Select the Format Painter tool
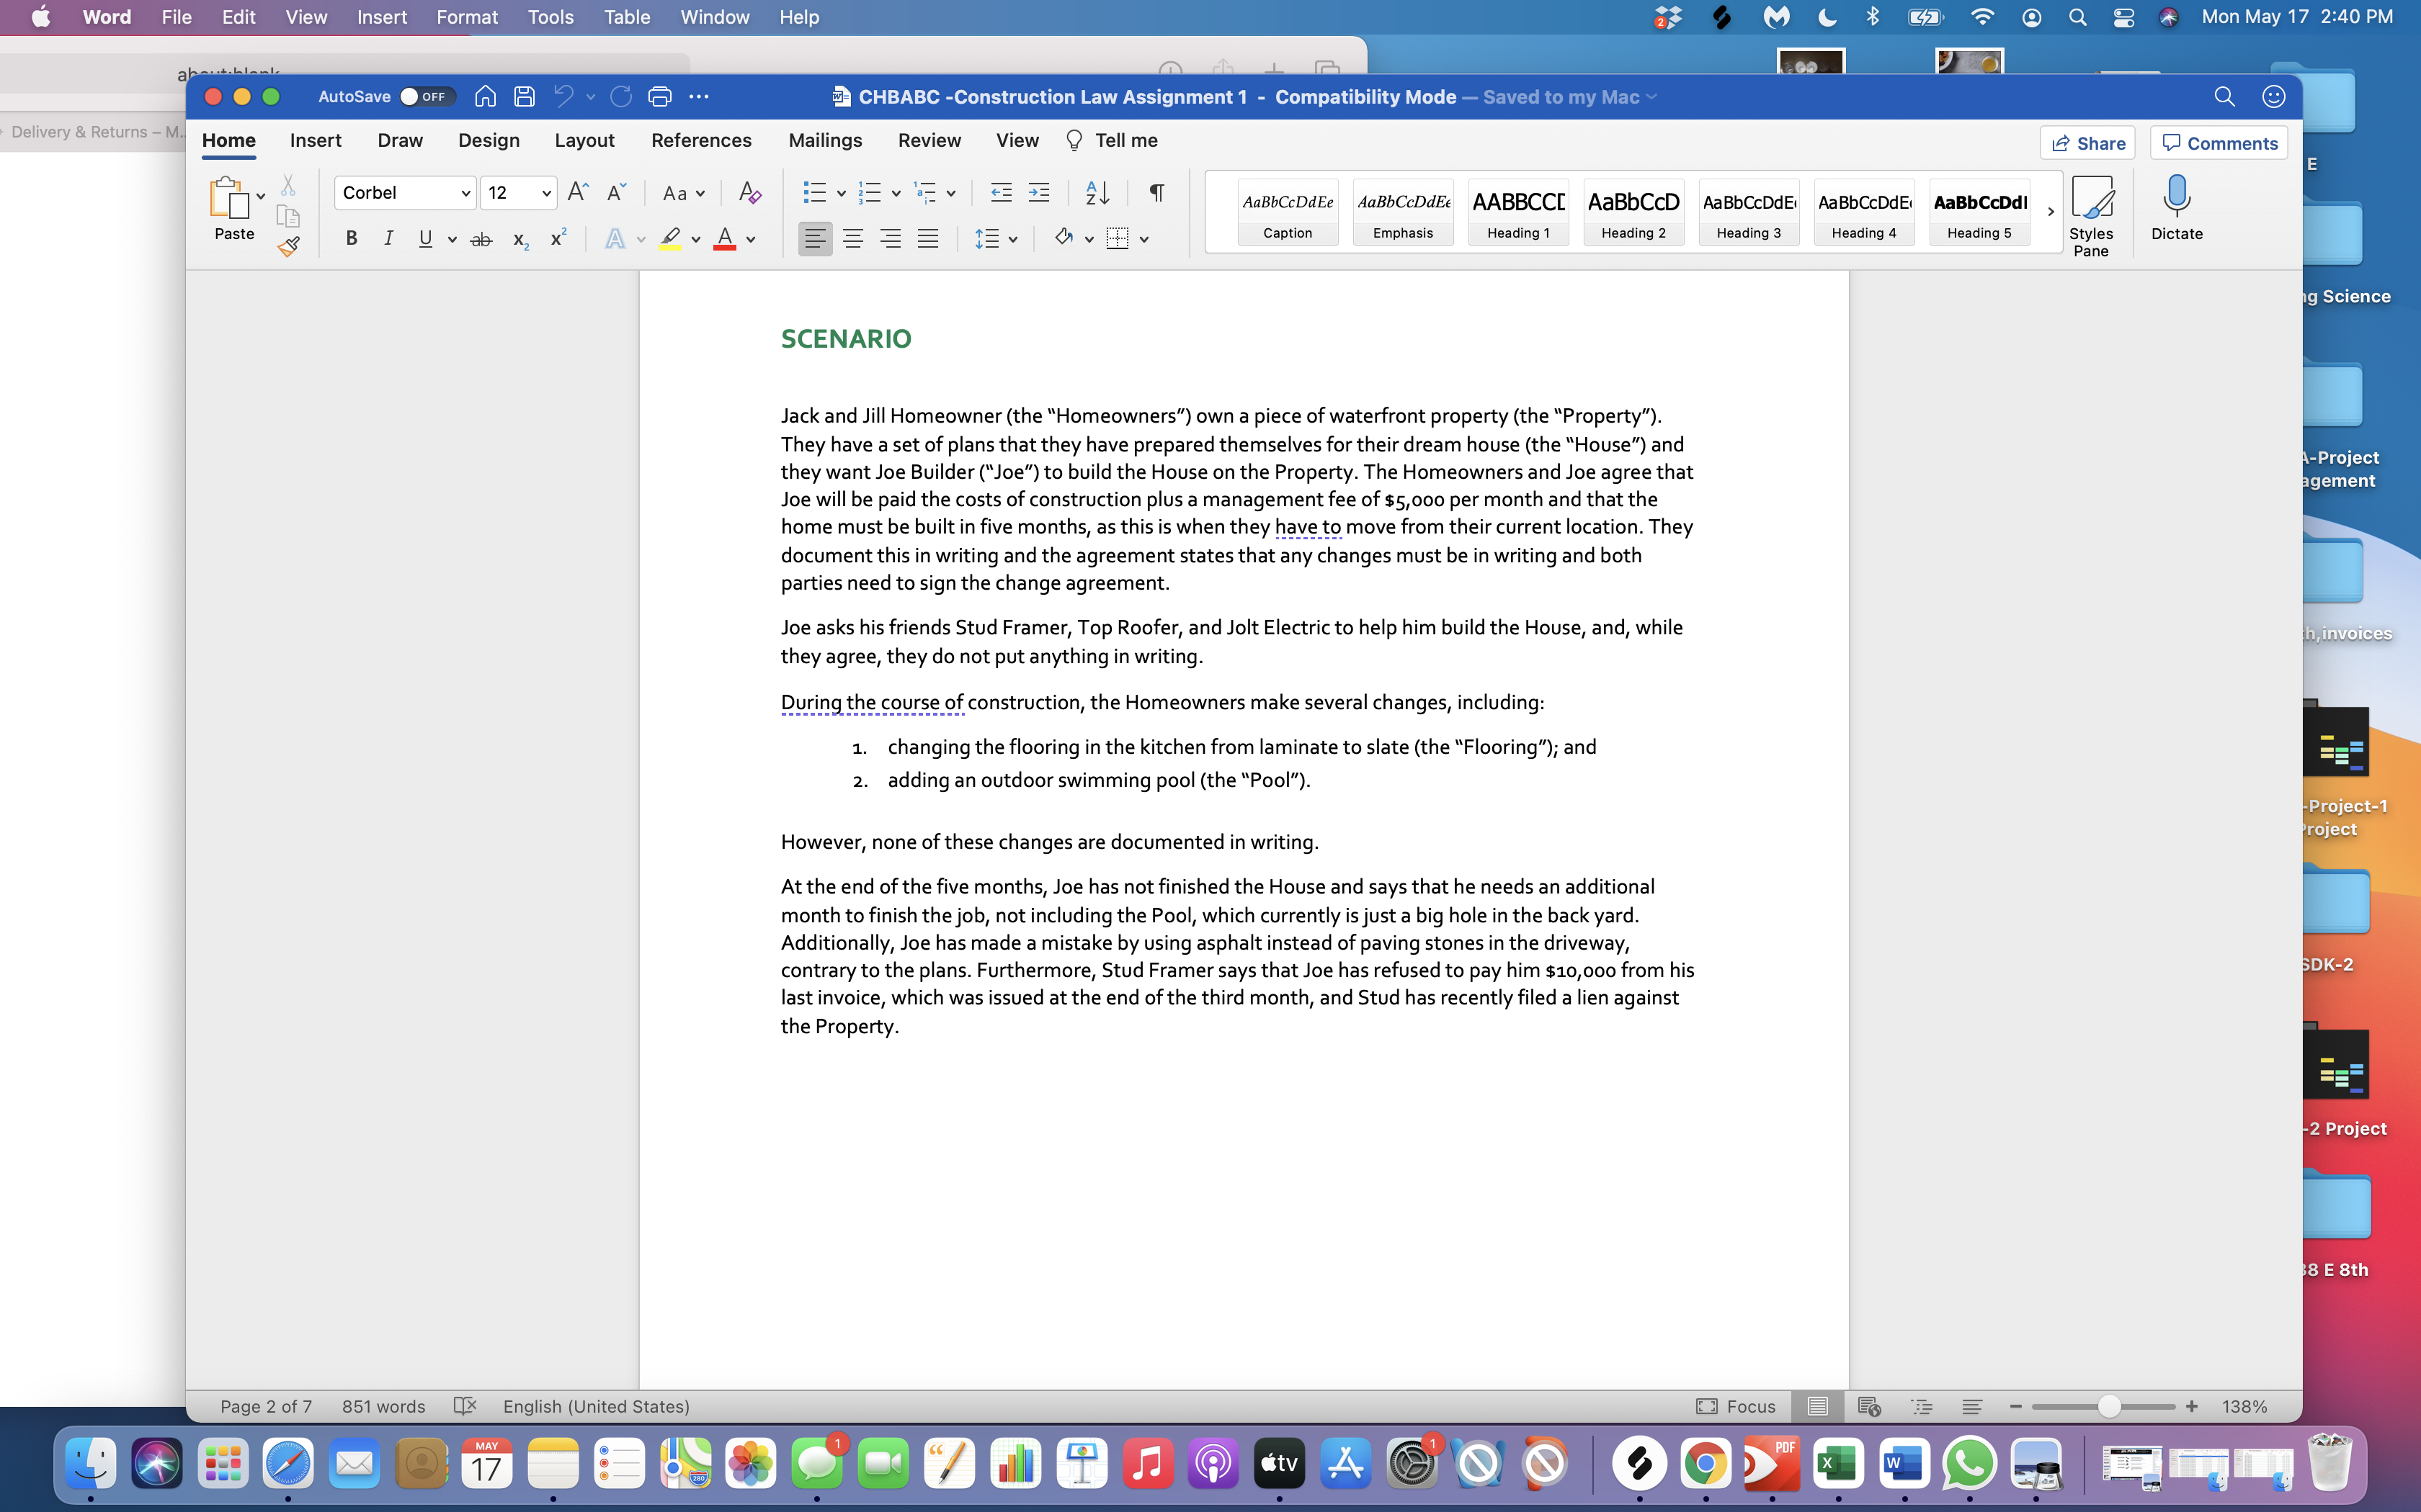 coord(289,248)
